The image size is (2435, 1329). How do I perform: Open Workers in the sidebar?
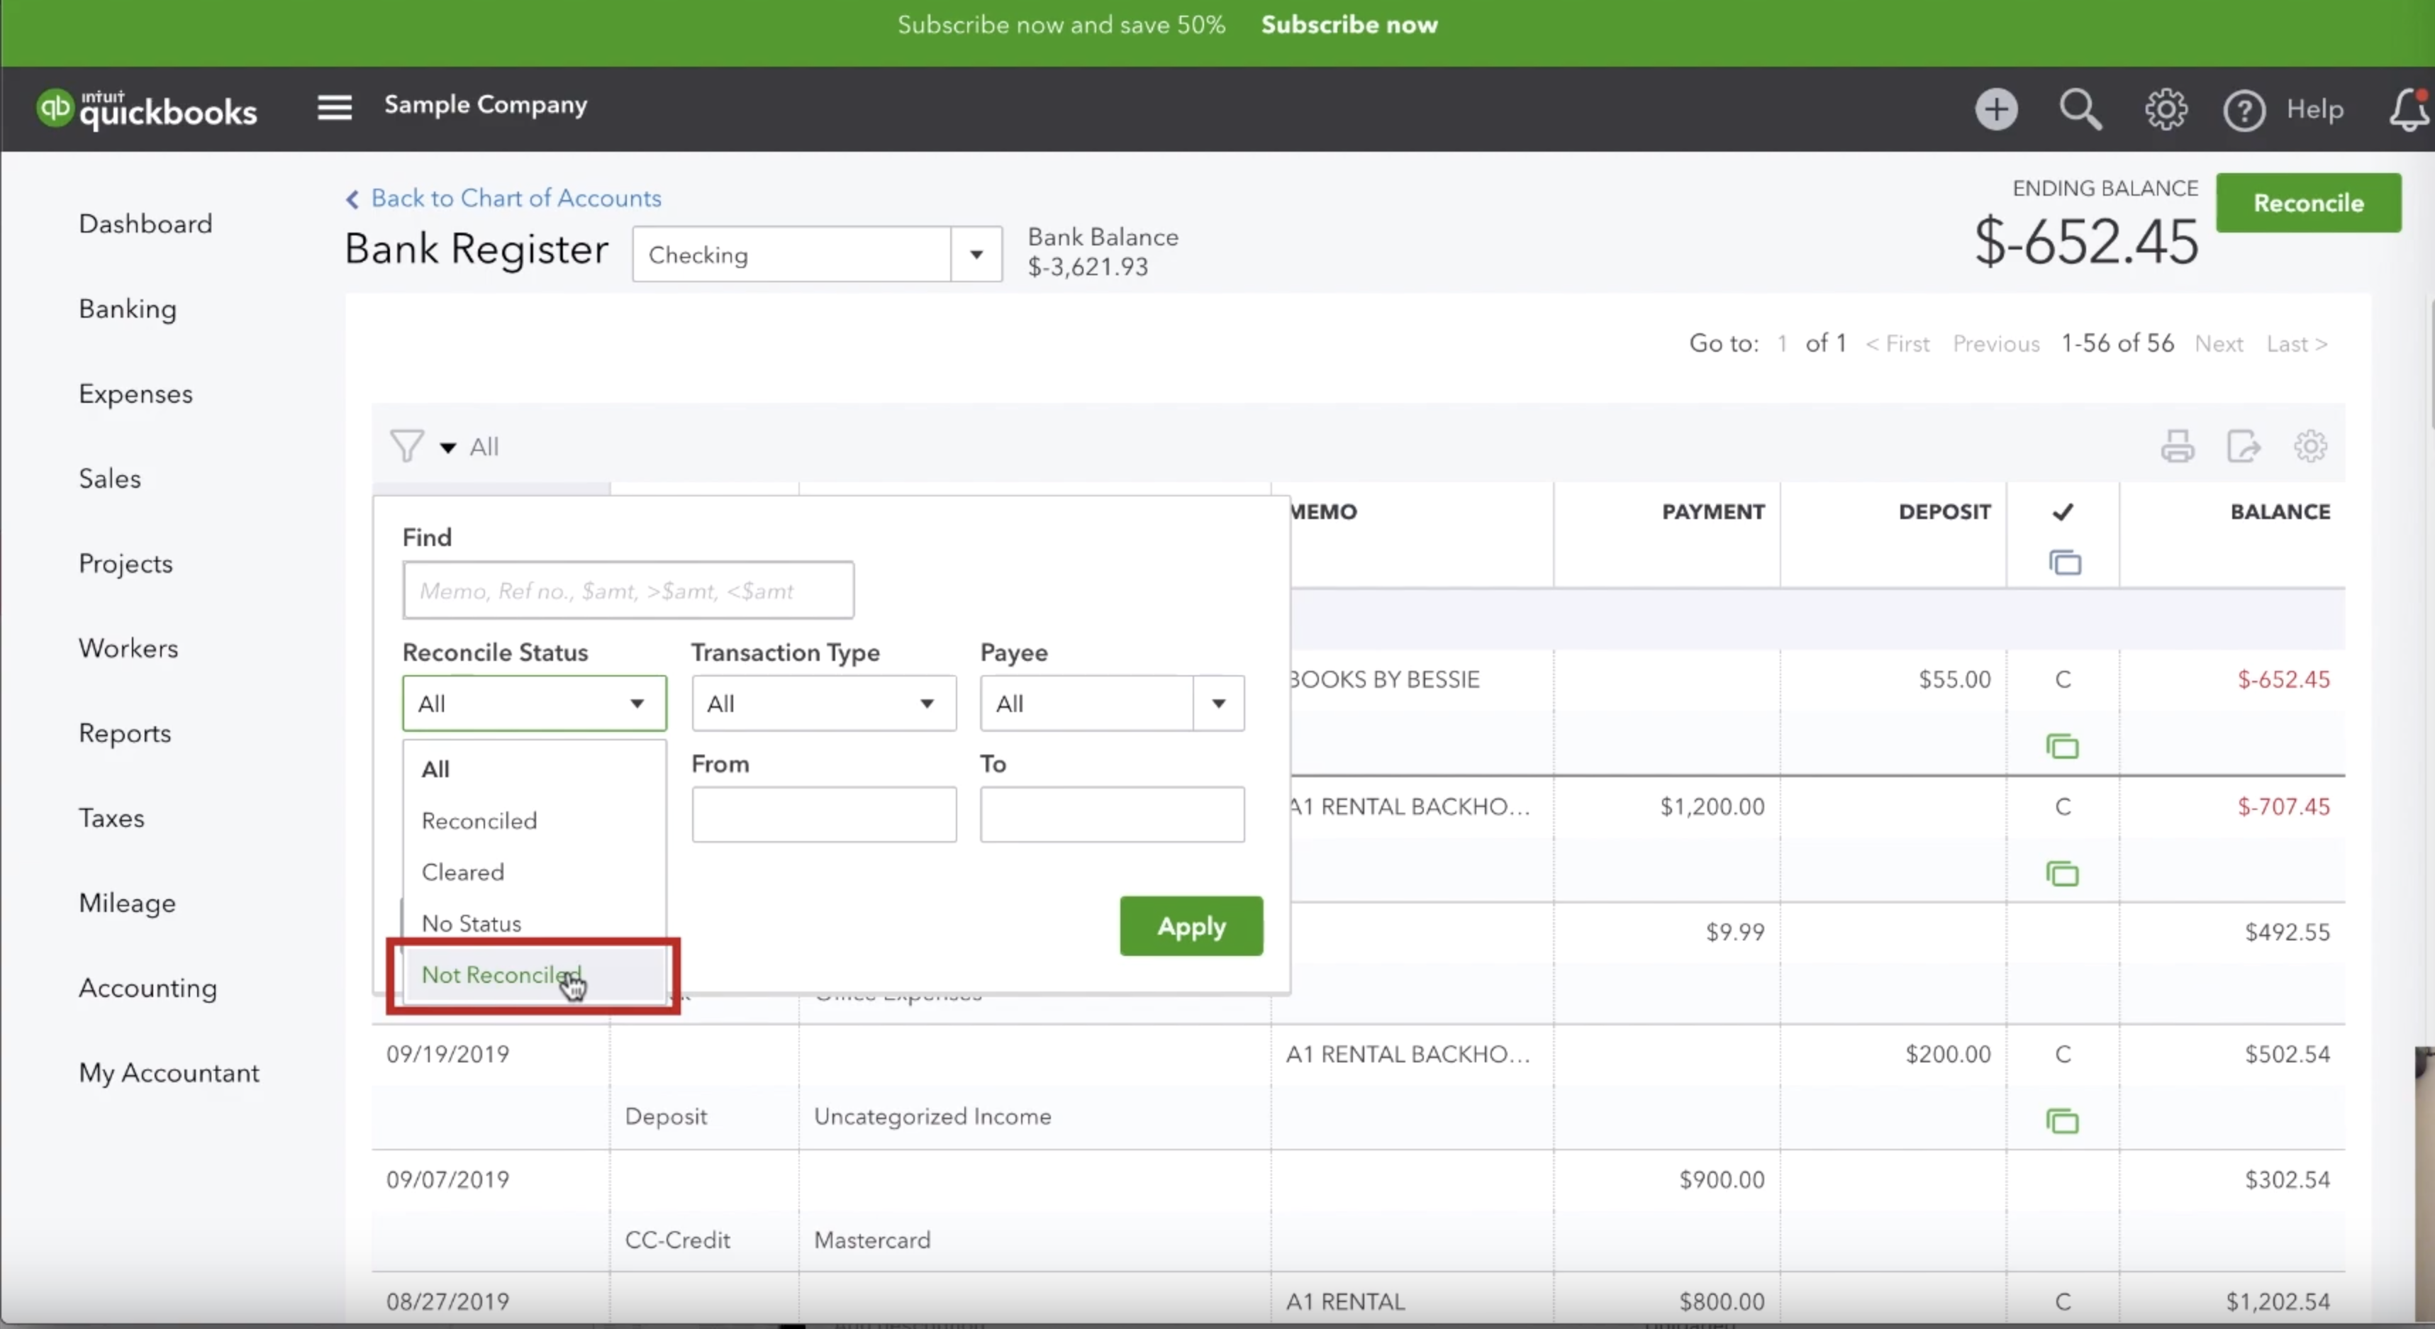click(x=128, y=648)
